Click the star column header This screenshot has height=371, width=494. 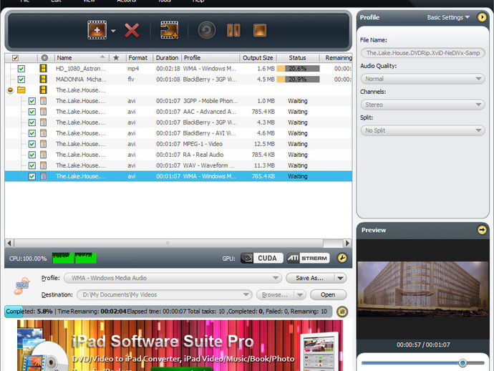coord(116,58)
